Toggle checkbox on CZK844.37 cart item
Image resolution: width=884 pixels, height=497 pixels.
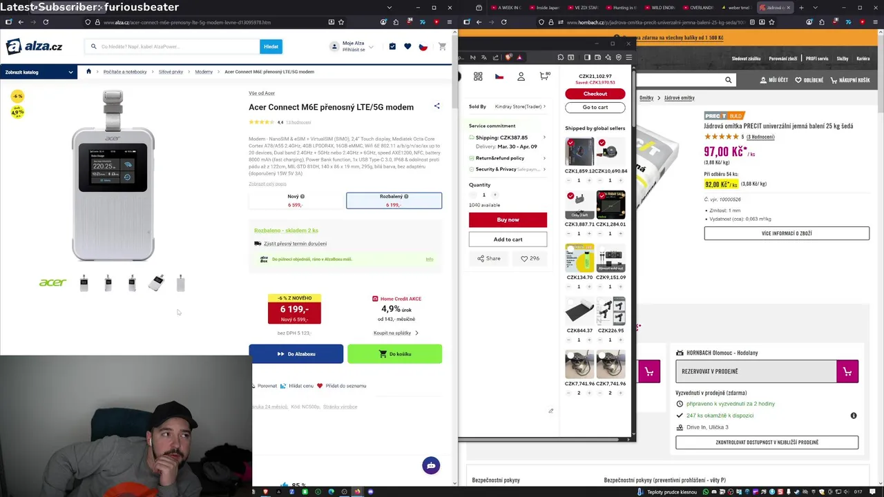click(x=570, y=302)
